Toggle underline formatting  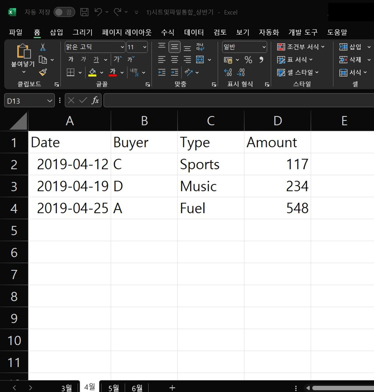[96, 59]
